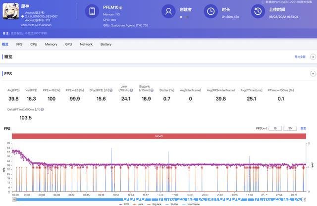Toggle the FPS series in chart legend

124,204
